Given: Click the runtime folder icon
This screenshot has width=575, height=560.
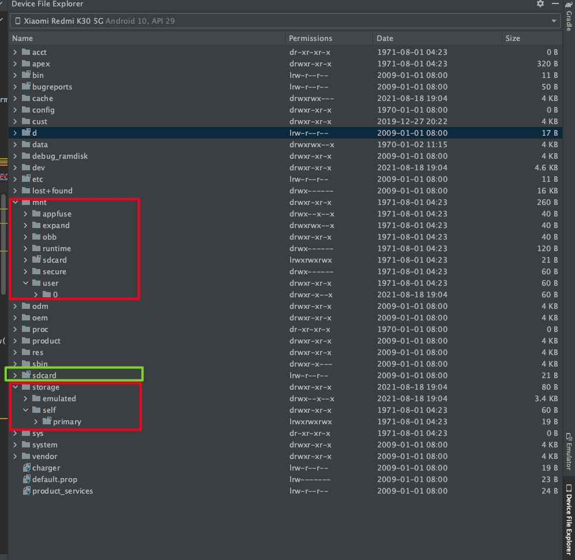Looking at the screenshot, I should (36, 248).
